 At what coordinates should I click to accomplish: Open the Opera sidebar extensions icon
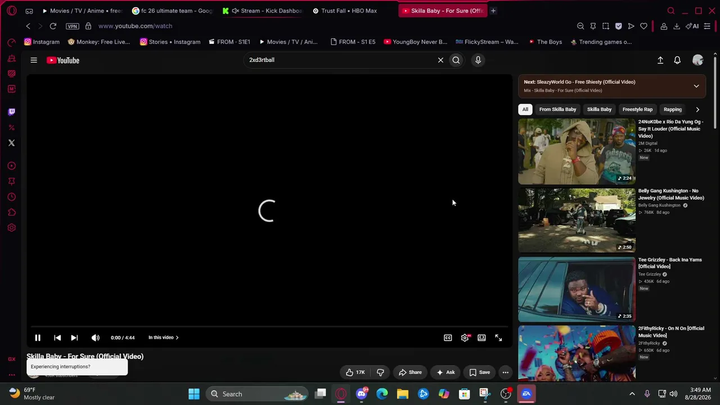[11, 212]
